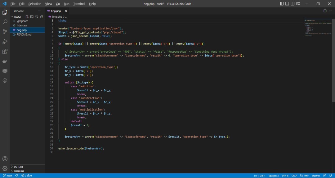Click the main branch indicator in status bar
Viewport: 335px width, 178px height.
[7, 176]
